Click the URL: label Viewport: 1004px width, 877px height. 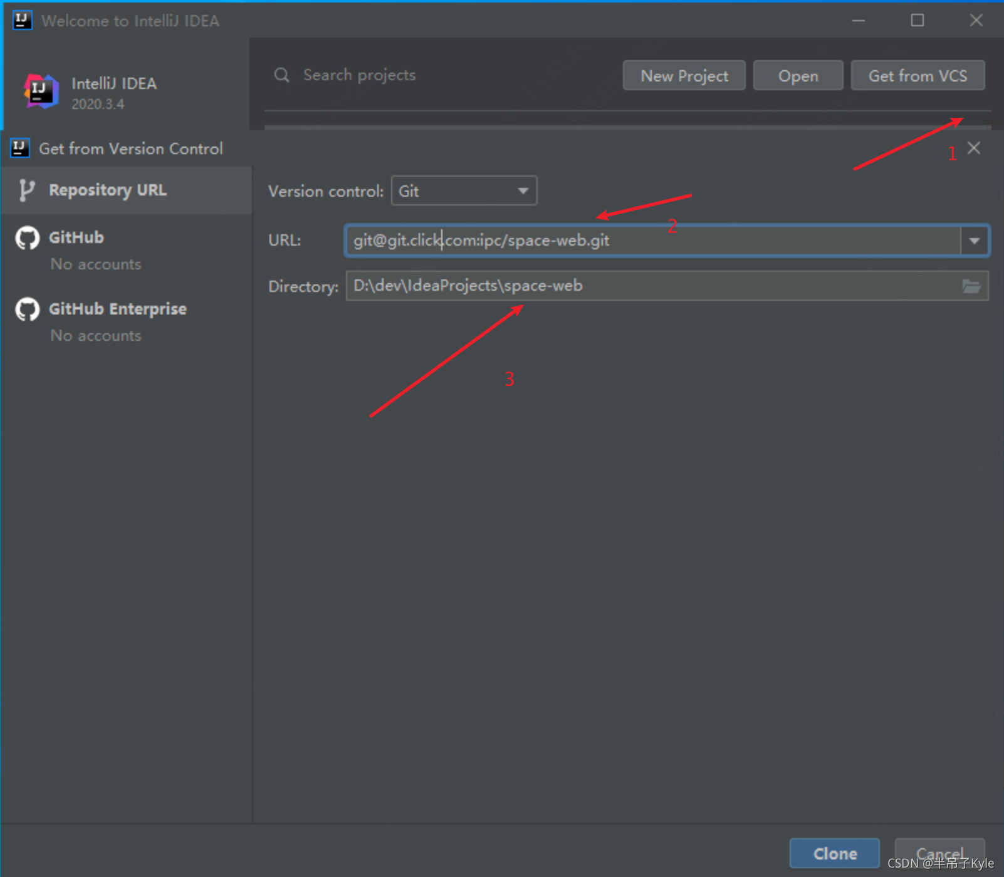(x=285, y=241)
